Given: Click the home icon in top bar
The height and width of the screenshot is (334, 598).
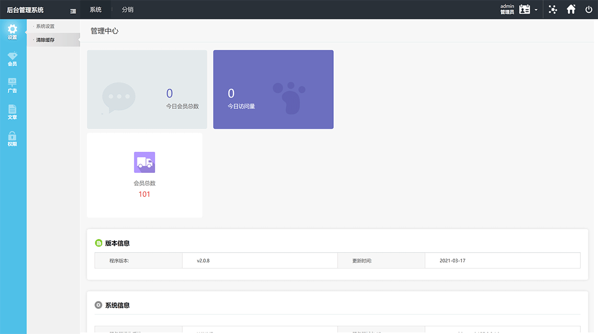Looking at the screenshot, I should [x=571, y=9].
